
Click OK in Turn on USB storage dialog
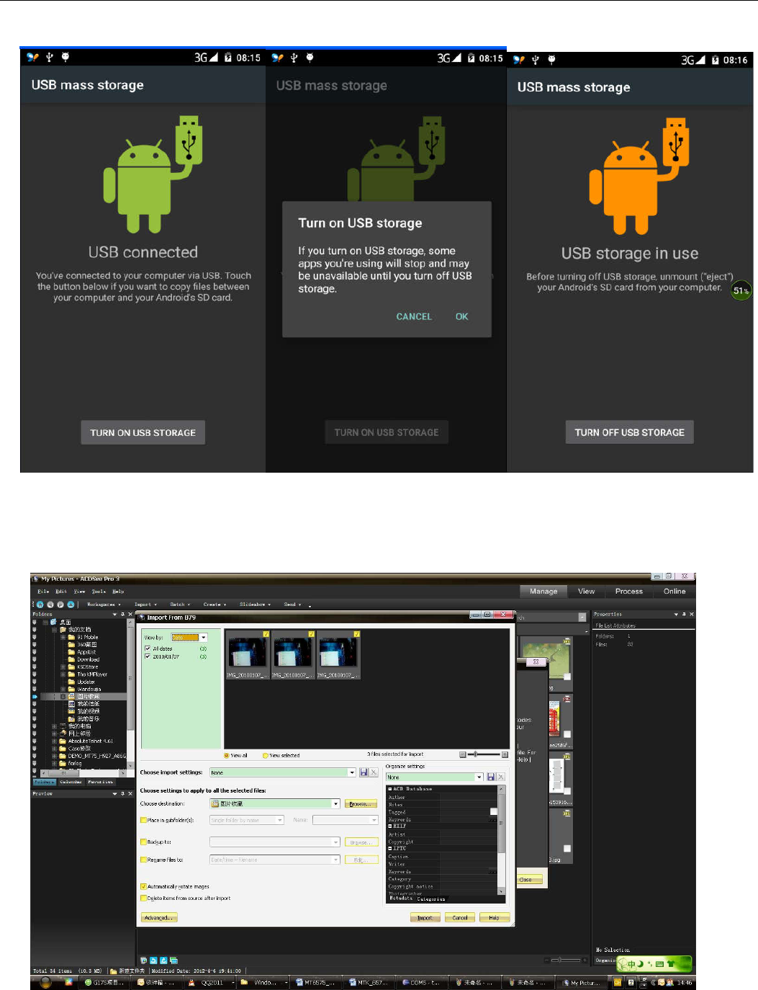pyautogui.click(x=461, y=316)
